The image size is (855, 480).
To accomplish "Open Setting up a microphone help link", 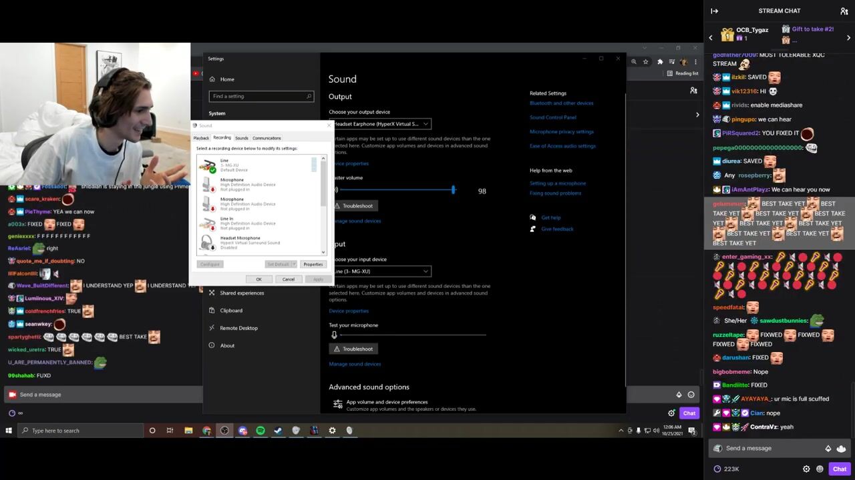I will pyautogui.click(x=558, y=183).
